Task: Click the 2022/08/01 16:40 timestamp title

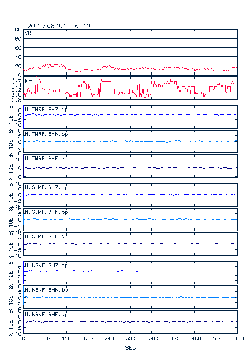Action: (x=59, y=26)
